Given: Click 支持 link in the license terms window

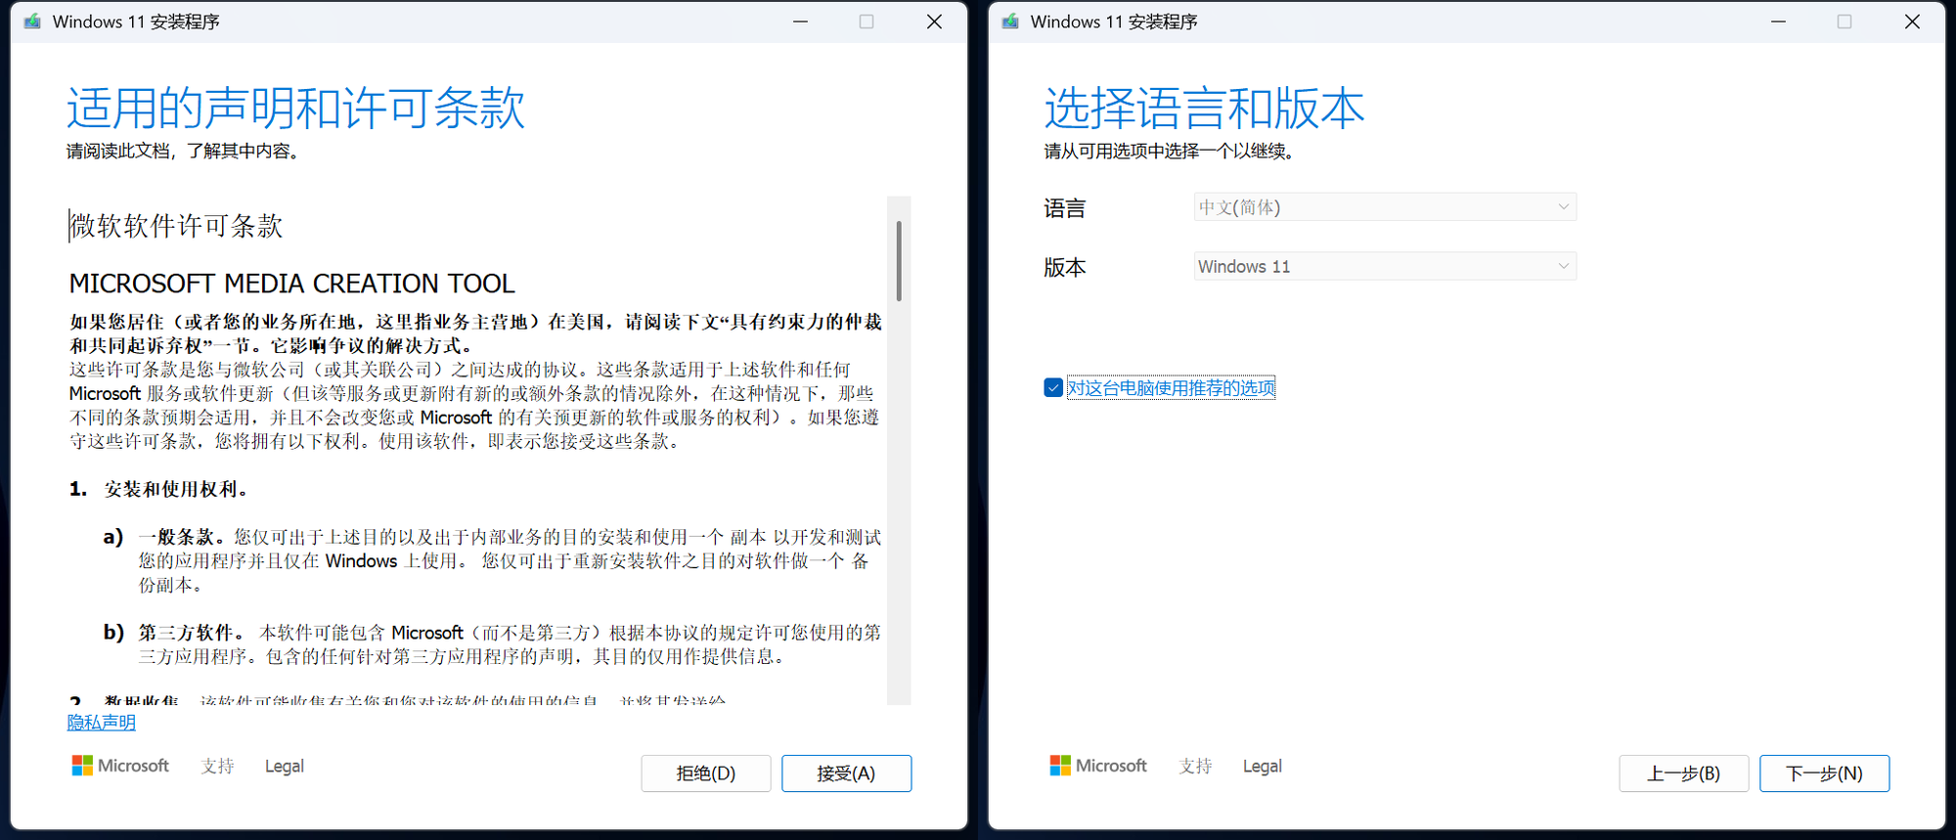Looking at the screenshot, I should pos(217,766).
